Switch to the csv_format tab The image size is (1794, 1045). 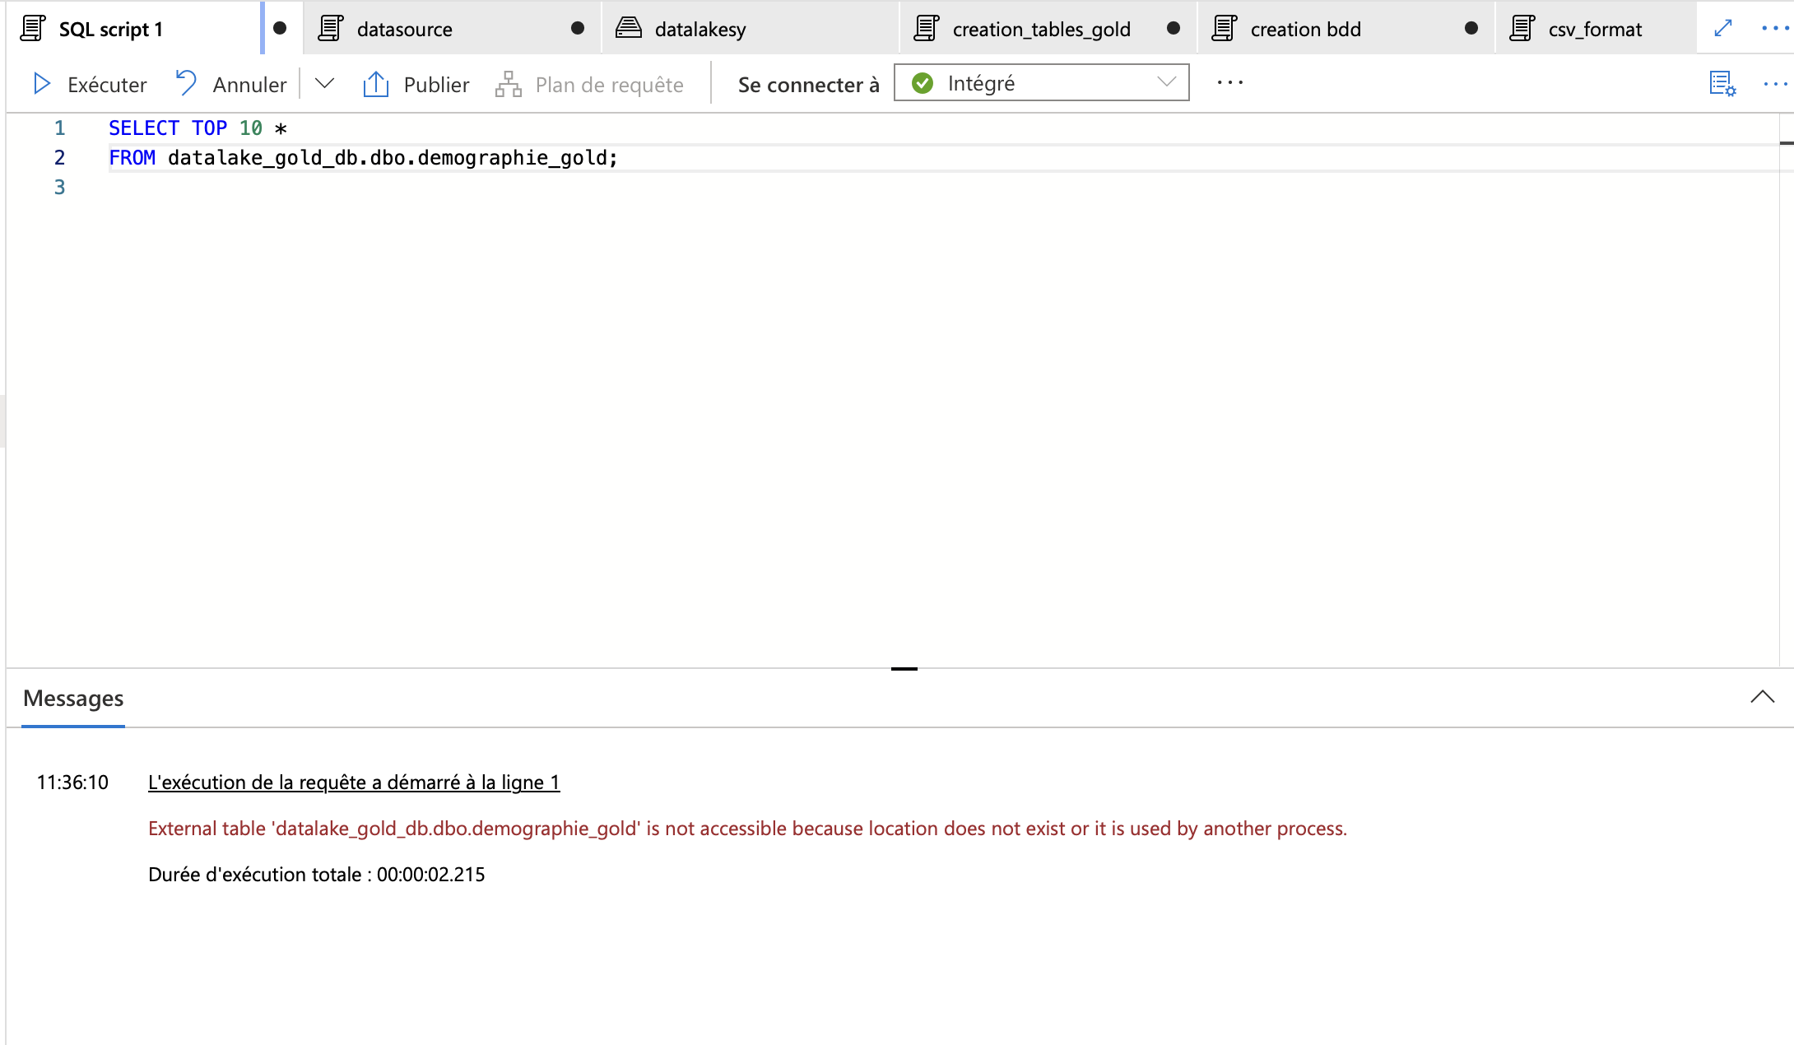pos(1594,29)
